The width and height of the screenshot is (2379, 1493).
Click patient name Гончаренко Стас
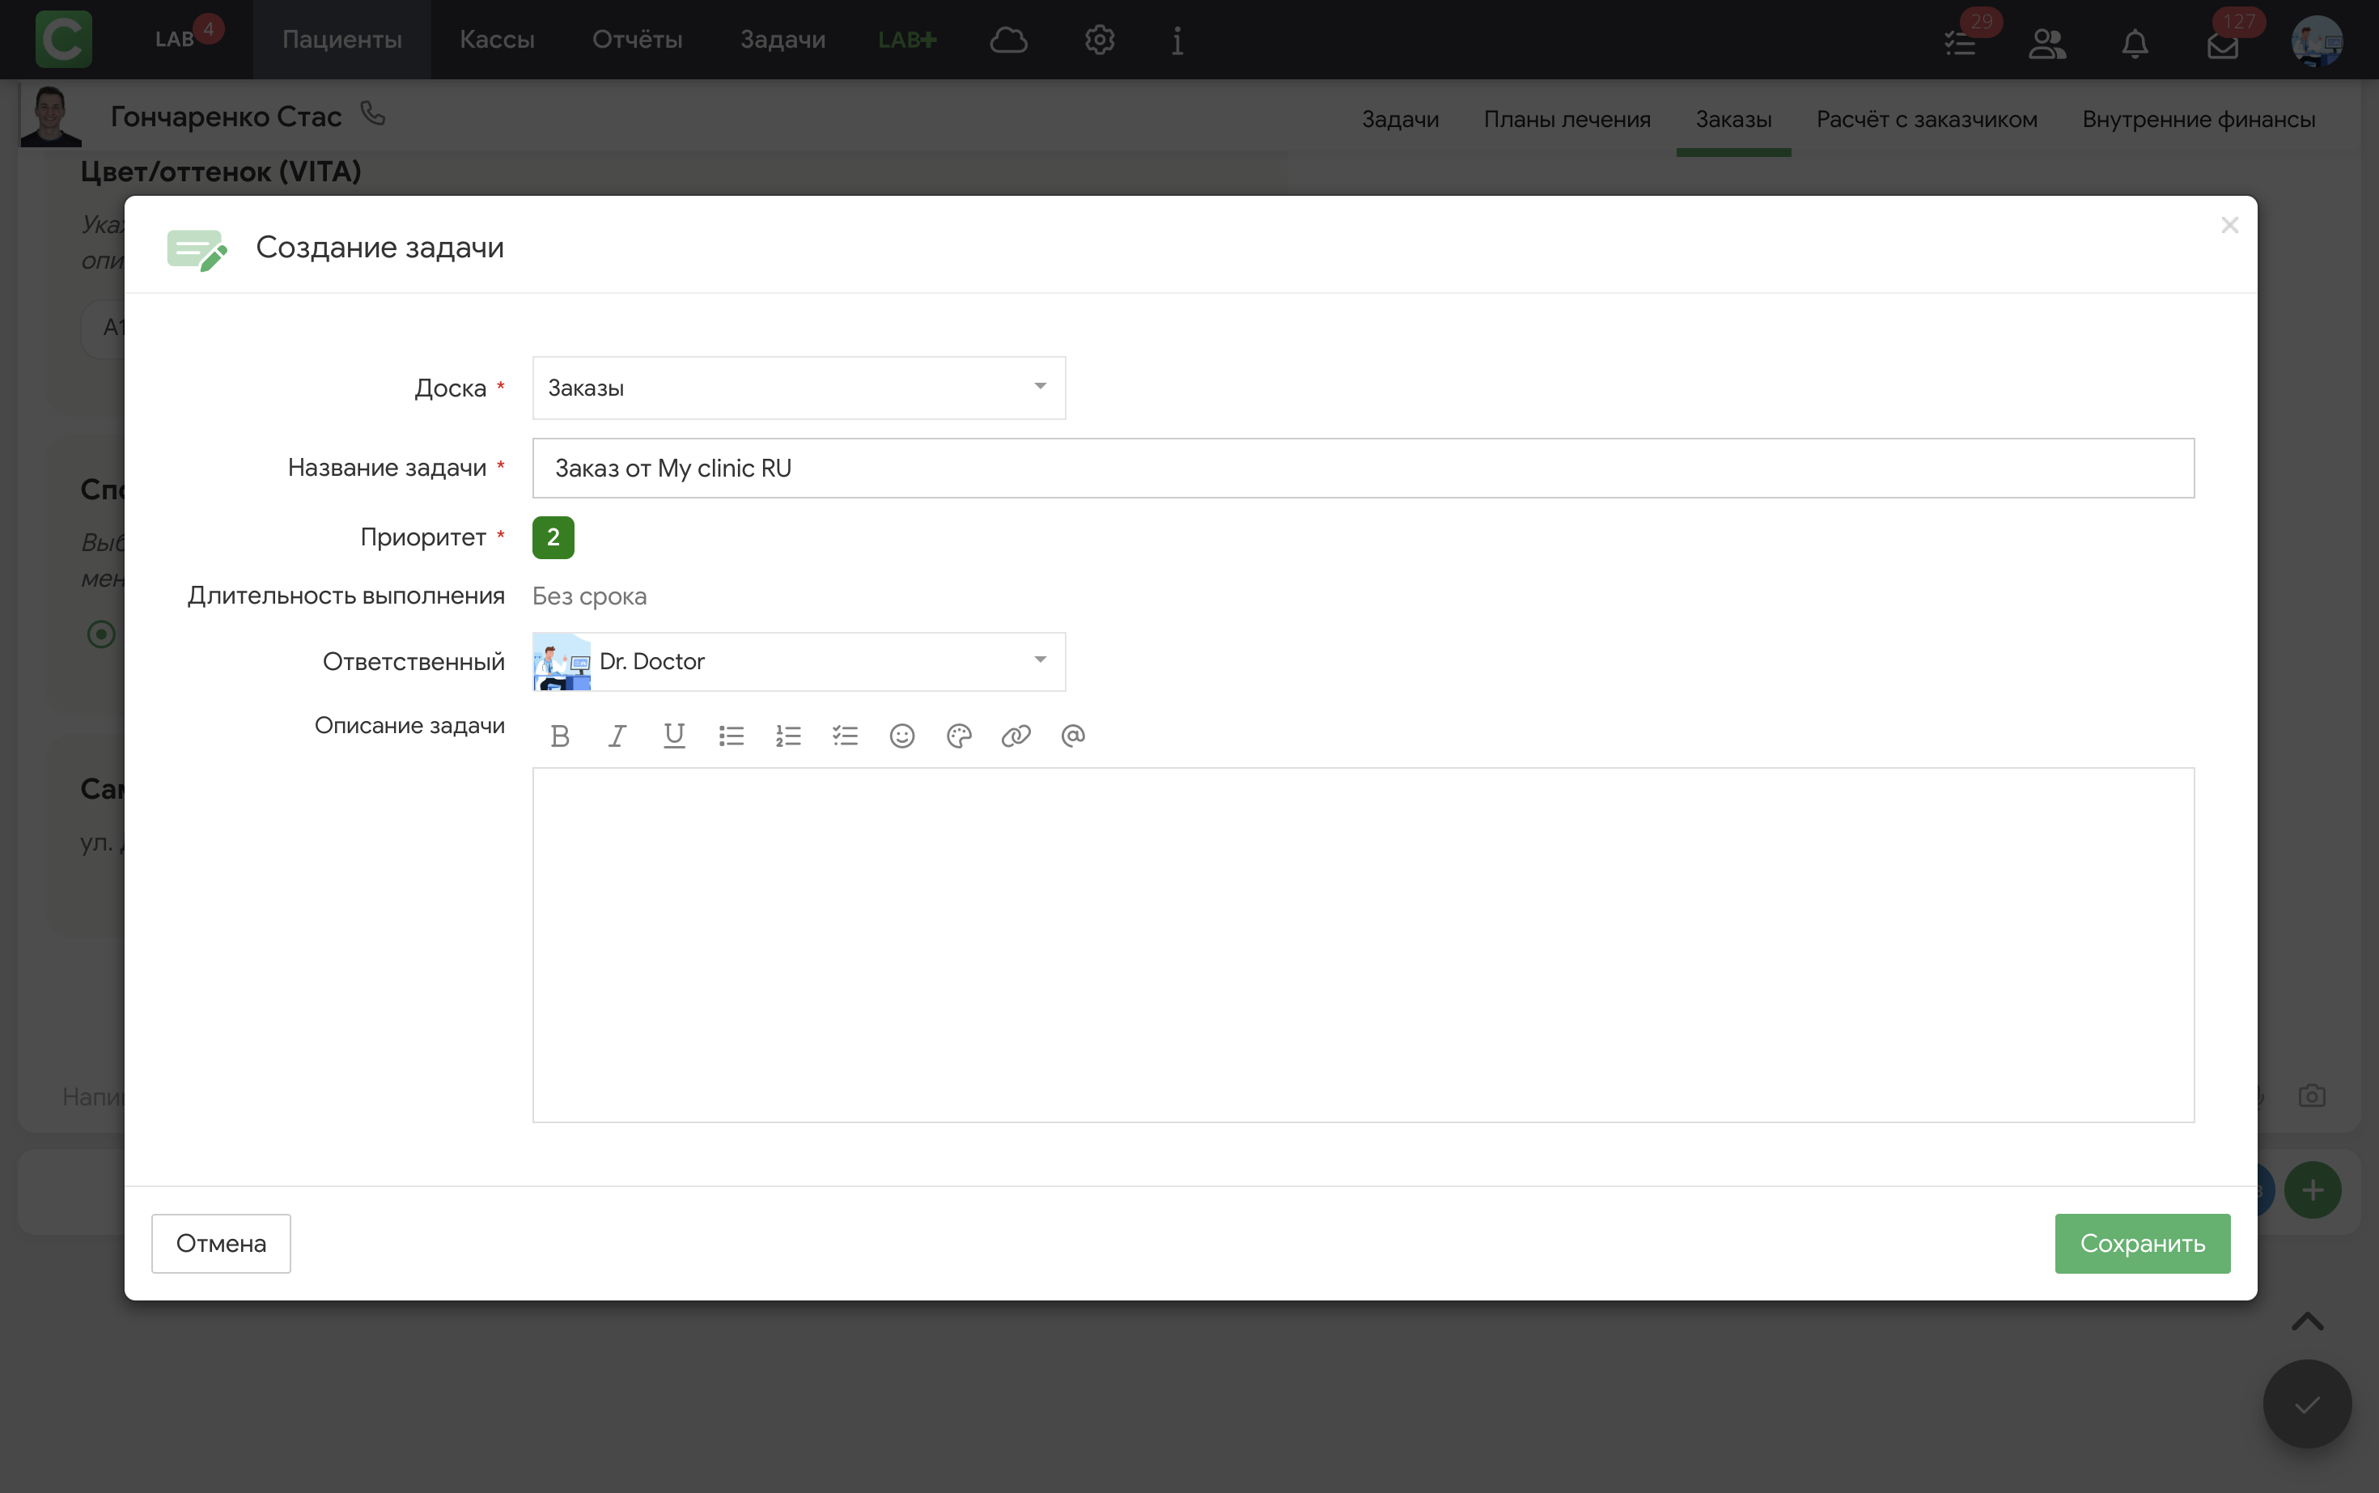(x=226, y=117)
